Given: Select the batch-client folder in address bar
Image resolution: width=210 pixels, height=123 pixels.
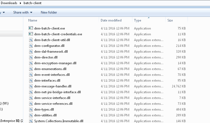Looking at the screenshot, I should (x=32, y=3).
